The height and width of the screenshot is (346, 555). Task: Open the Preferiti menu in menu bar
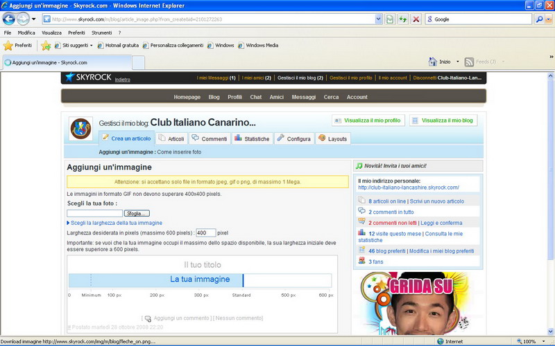click(x=76, y=33)
